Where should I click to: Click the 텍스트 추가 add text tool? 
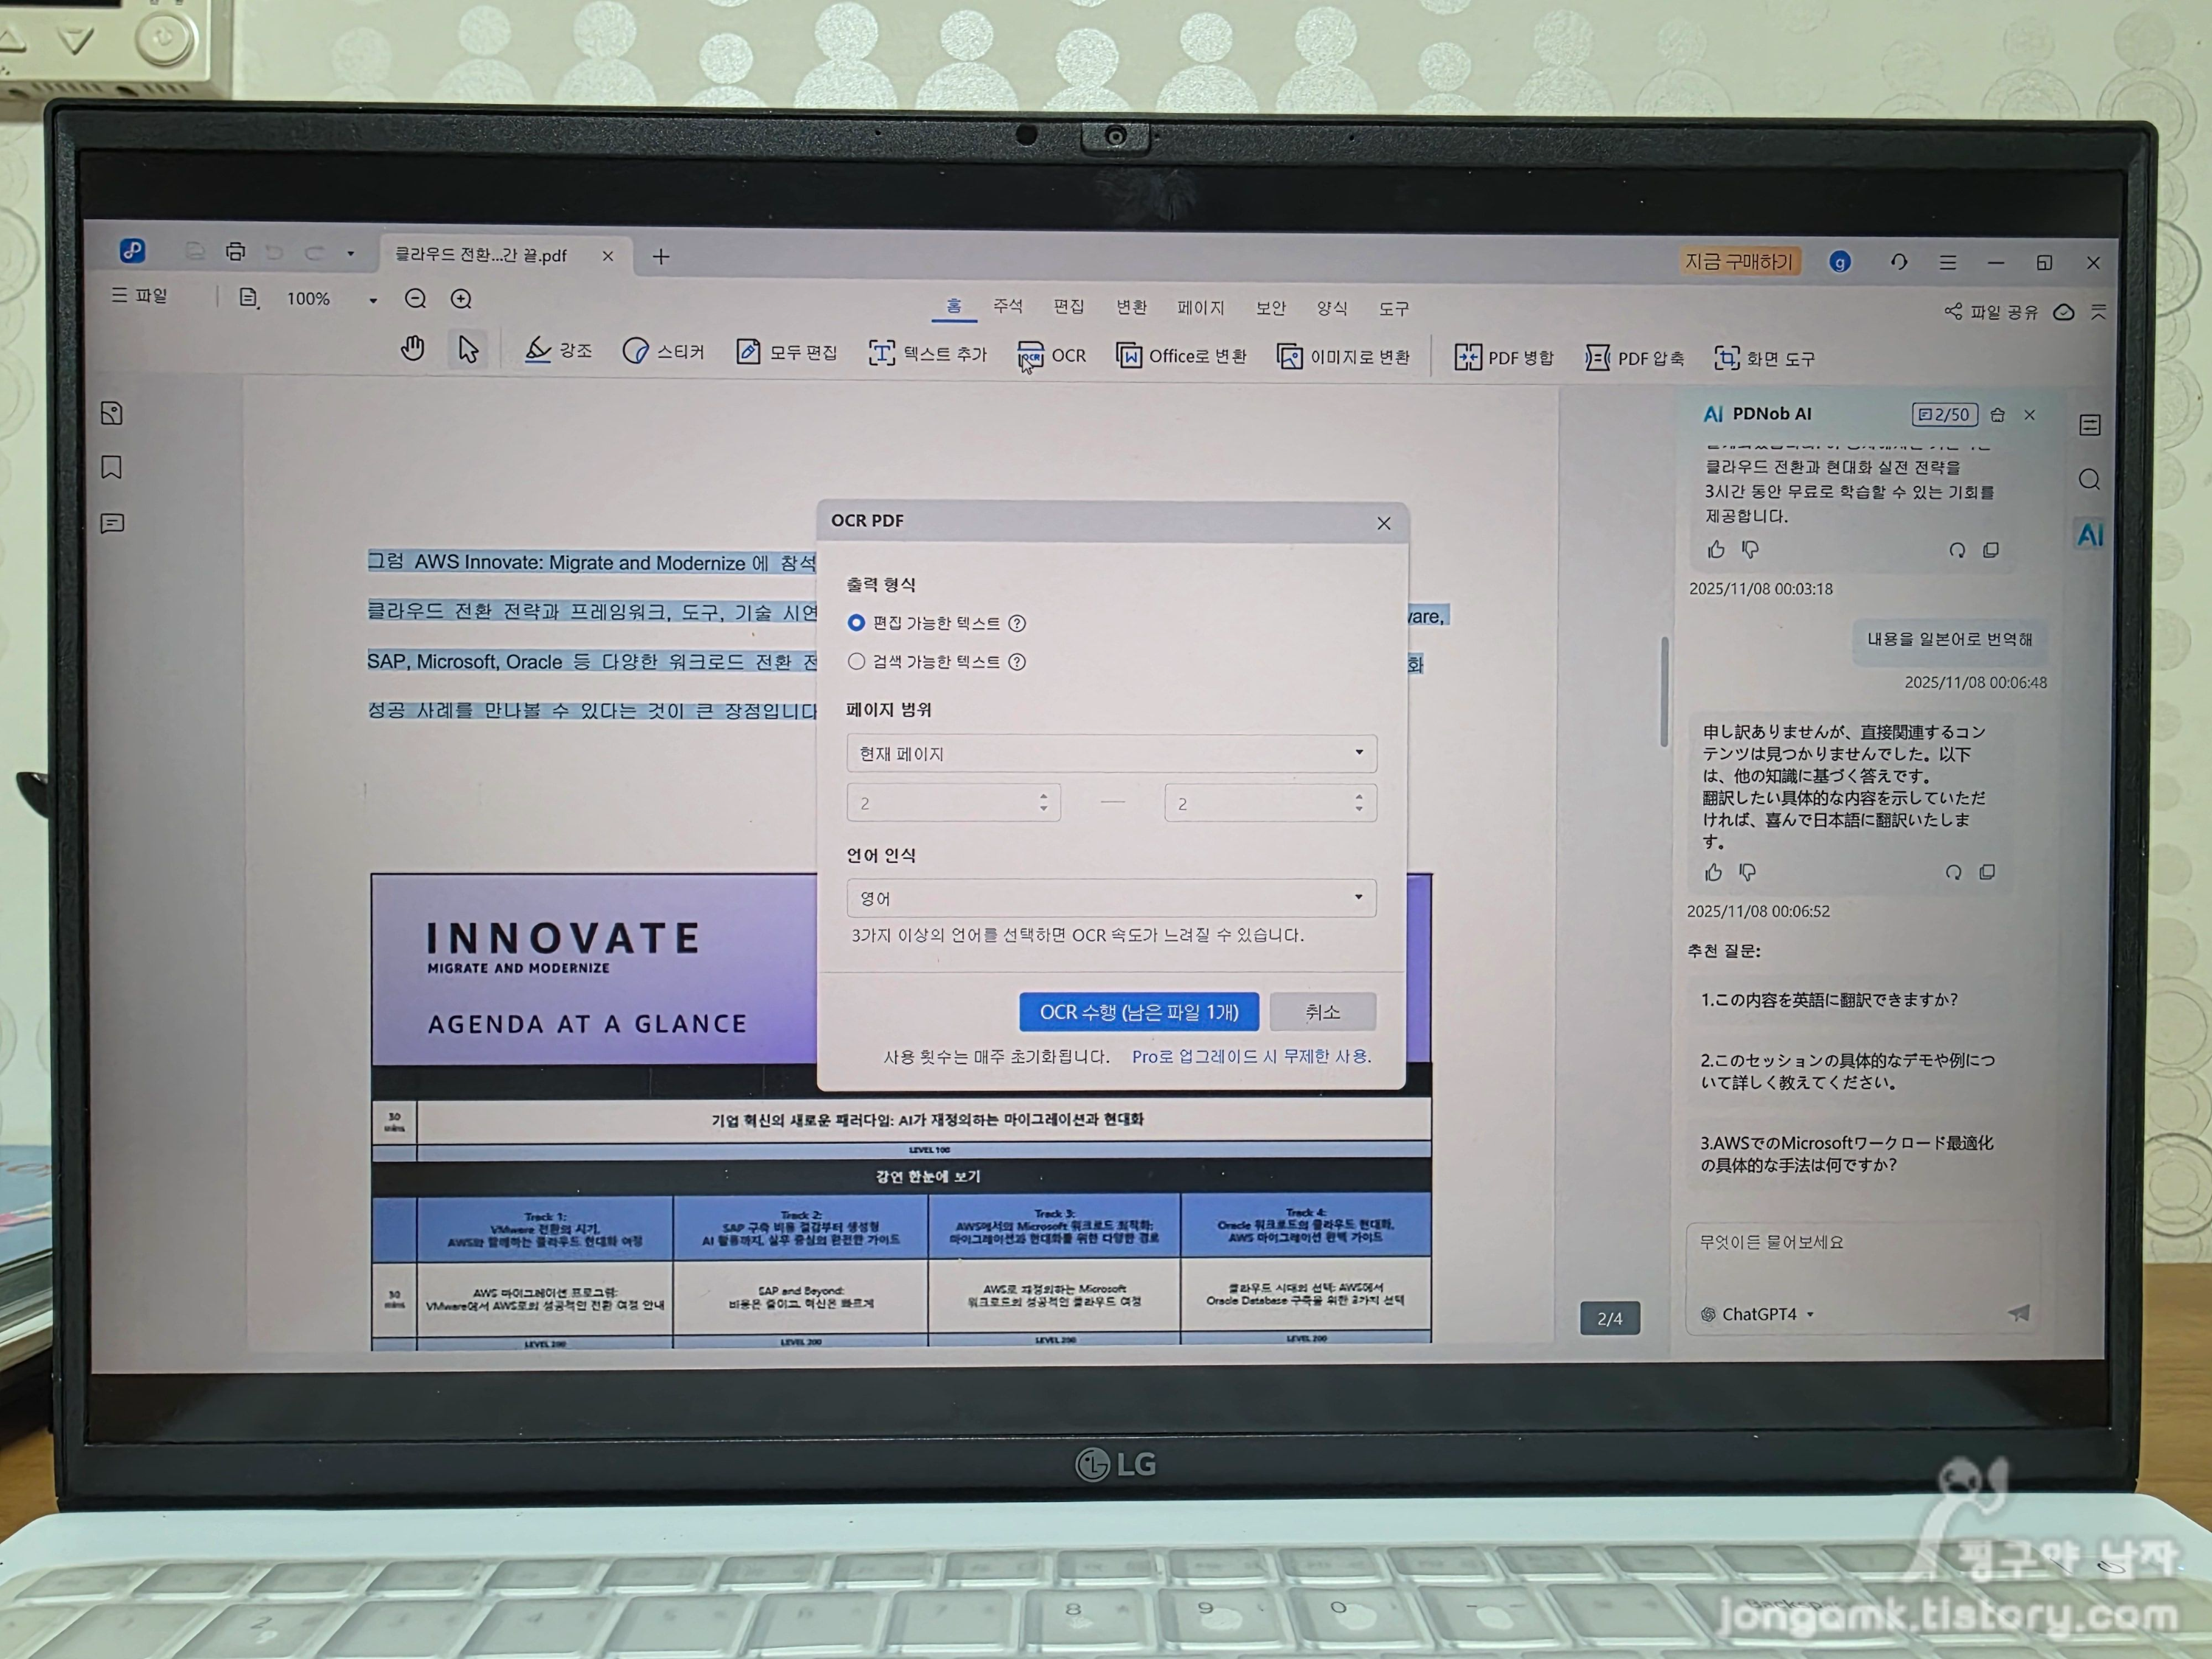click(927, 353)
